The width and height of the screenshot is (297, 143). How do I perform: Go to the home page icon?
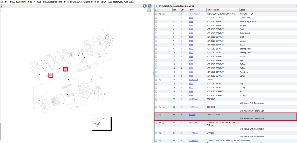(x=2, y=2)
